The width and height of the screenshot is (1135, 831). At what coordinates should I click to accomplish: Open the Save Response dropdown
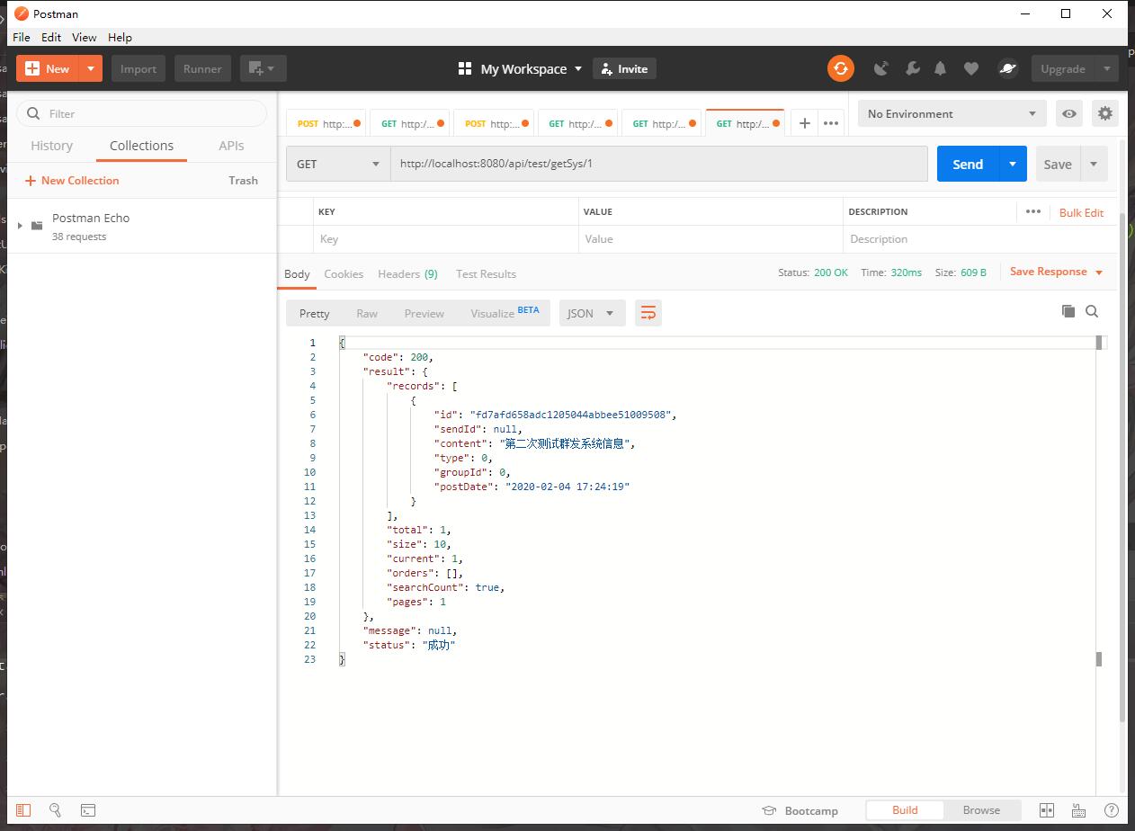1056,272
